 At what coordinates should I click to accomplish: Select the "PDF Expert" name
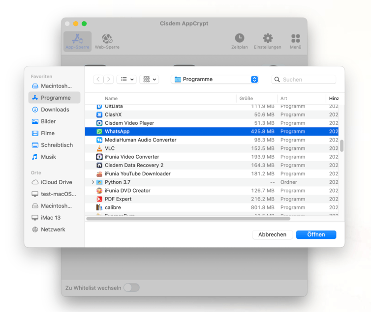[x=118, y=199]
